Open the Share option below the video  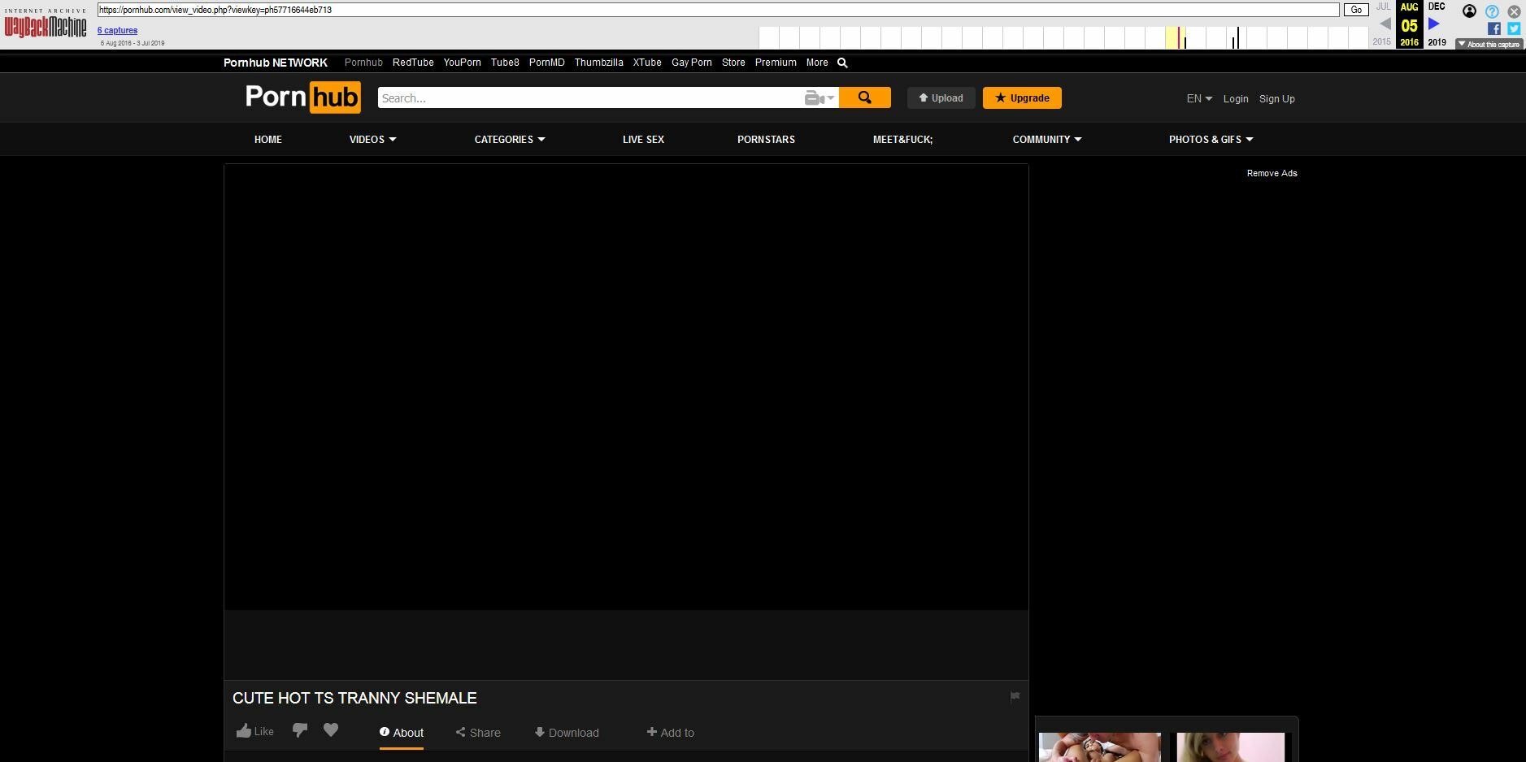click(x=478, y=733)
